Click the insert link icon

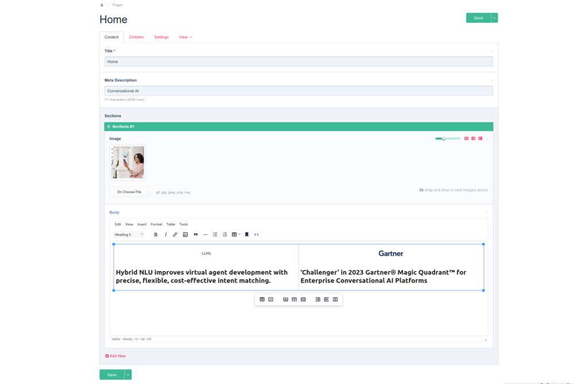(x=176, y=234)
